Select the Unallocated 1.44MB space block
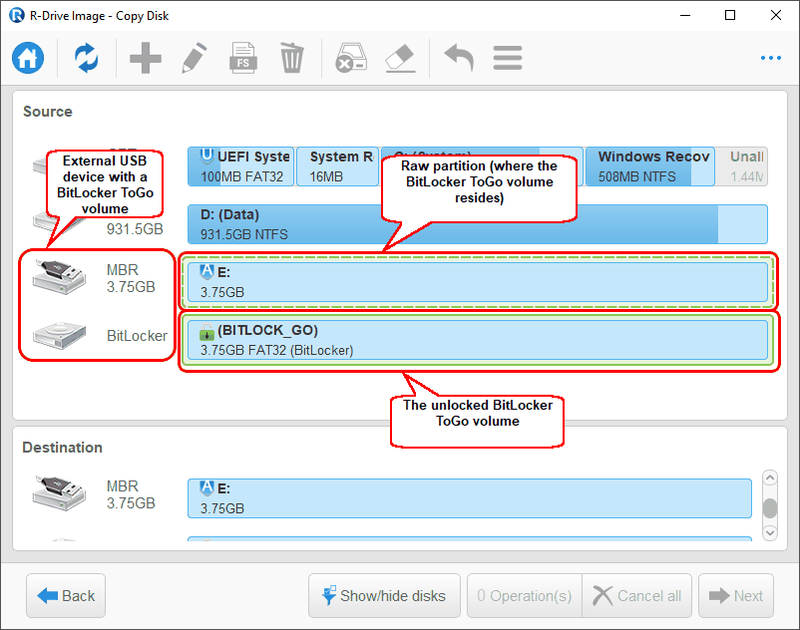The image size is (800, 630). click(742, 166)
